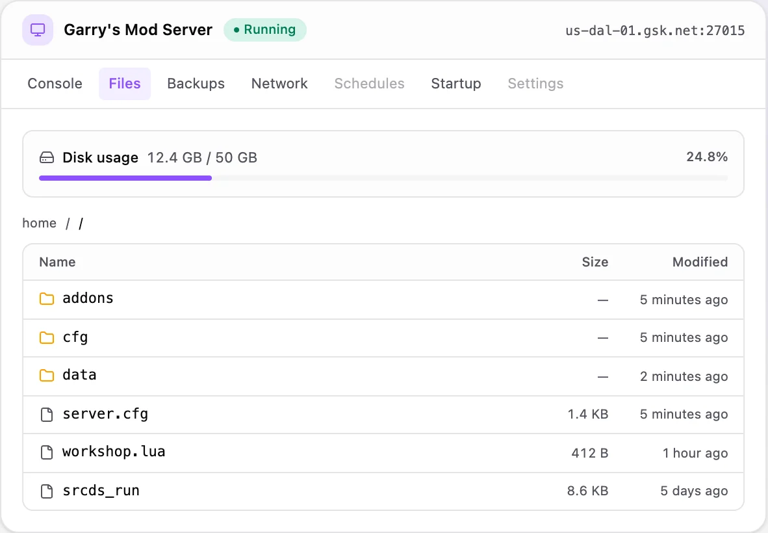Viewport: 768px width, 533px height.
Task: Click the Running status badge
Action: (x=265, y=30)
